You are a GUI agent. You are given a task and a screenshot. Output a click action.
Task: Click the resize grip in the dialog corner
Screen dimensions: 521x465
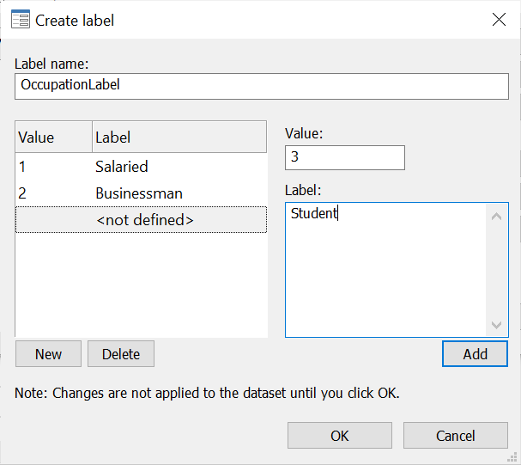[512, 457]
